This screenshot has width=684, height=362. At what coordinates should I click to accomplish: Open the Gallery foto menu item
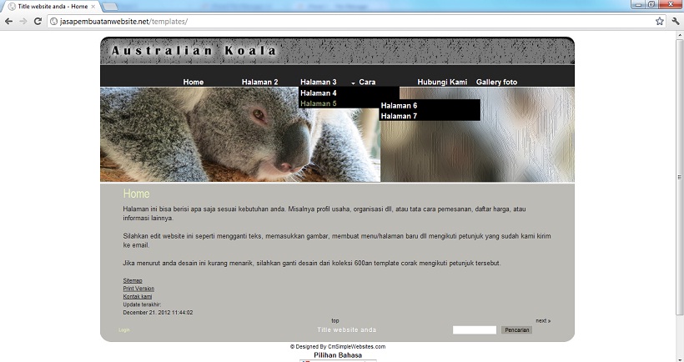click(496, 82)
